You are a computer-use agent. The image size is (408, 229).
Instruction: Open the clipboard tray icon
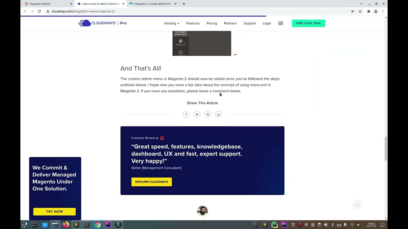pyautogui.click(x=319, y=225)
